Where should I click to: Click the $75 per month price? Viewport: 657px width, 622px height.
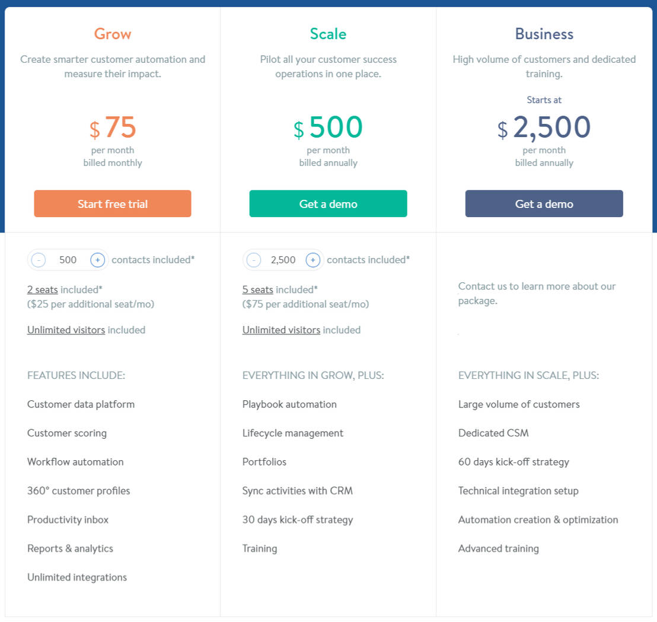112,126
